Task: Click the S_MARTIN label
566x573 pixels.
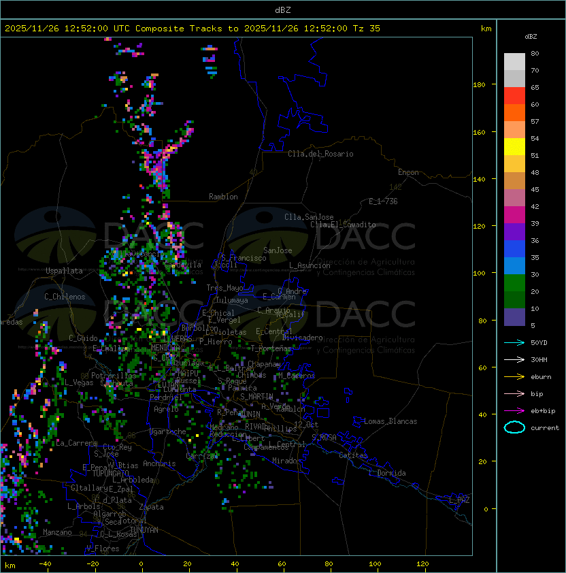Action: coord(256,397)
